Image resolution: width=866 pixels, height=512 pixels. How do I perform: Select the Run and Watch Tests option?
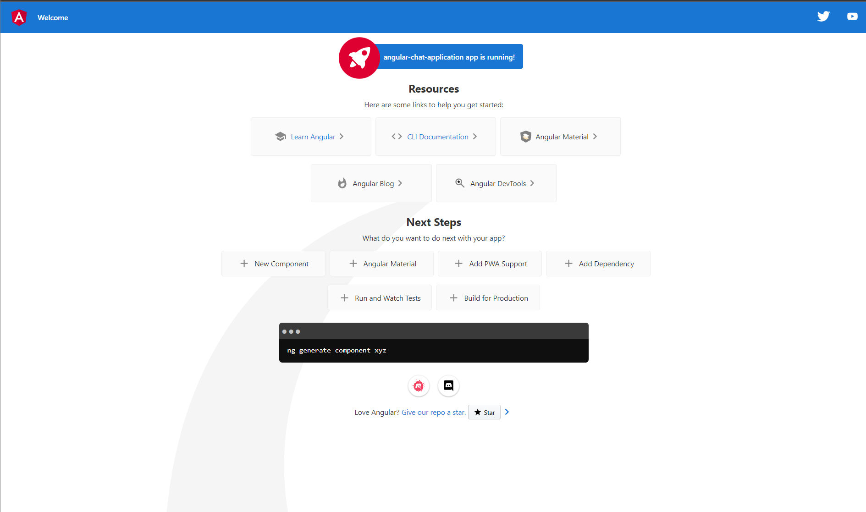[380, 298]
